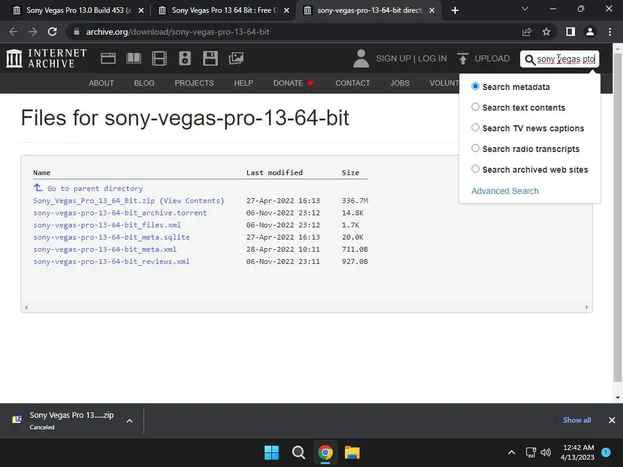Select Search archived web sites option
The image size is (623, 467).
pyautogui.click(x=475, y=169)
